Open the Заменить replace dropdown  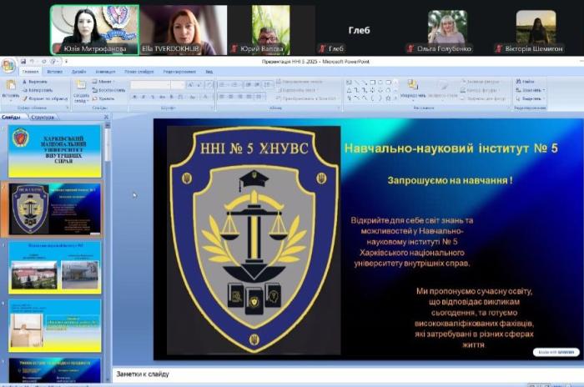531,90
